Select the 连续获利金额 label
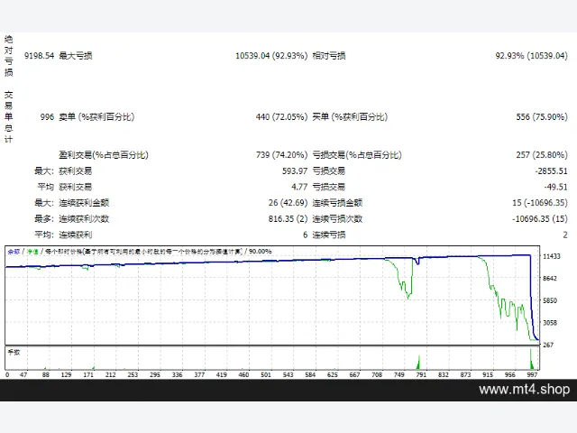 pyautogui.click(x=84, y=202)
